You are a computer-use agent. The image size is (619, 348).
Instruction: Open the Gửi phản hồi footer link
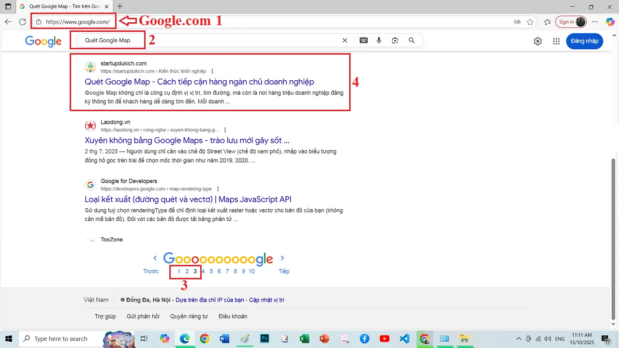pyautogui.click(x=143, y=317)
